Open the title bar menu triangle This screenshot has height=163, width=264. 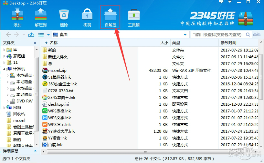[x=230, y=2]
